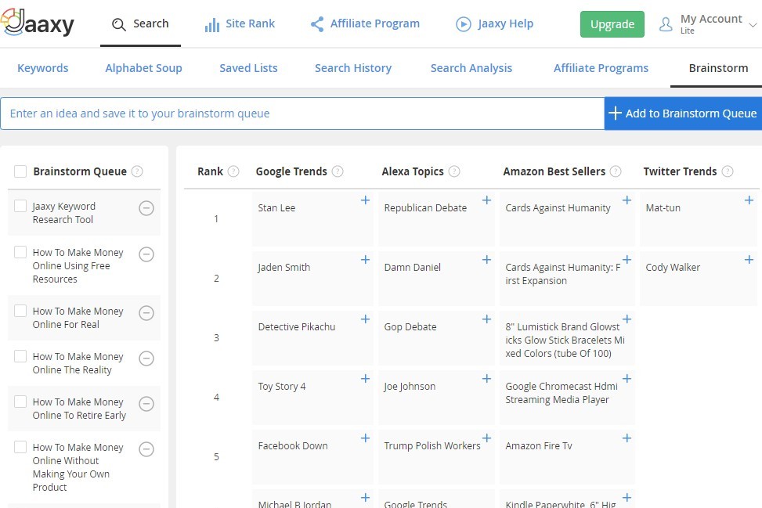Remove 'Online For Real' queue item
The height and width of the screenshot is (508, 762).
click(146, 313)
